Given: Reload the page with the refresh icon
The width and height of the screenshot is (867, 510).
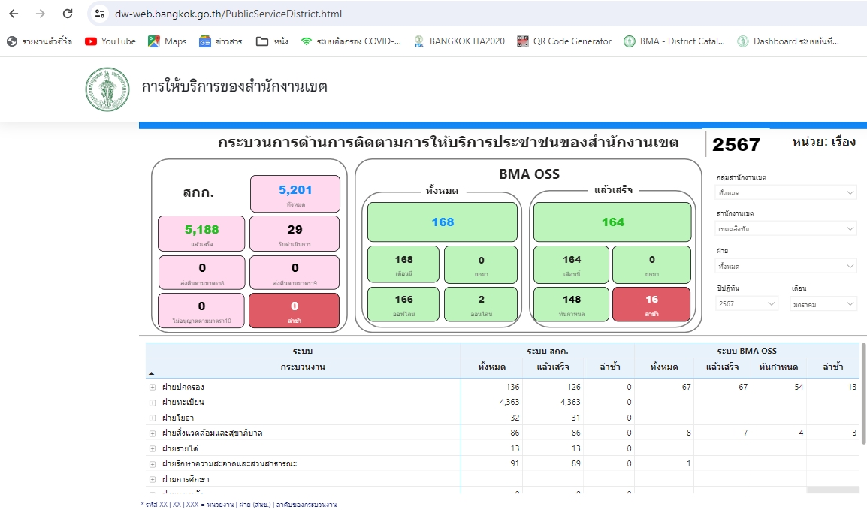Looking at the screenshot, I should tap(68, 14).
